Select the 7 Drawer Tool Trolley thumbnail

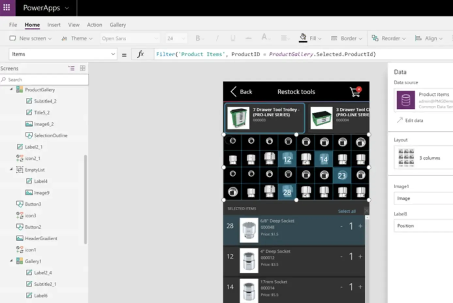point(238,118)
